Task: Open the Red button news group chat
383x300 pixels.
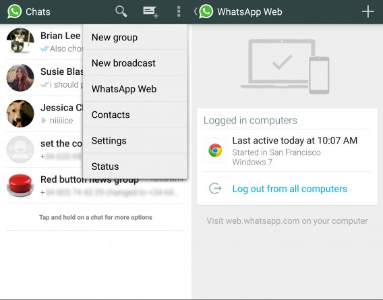Action: tap(96, 185)
